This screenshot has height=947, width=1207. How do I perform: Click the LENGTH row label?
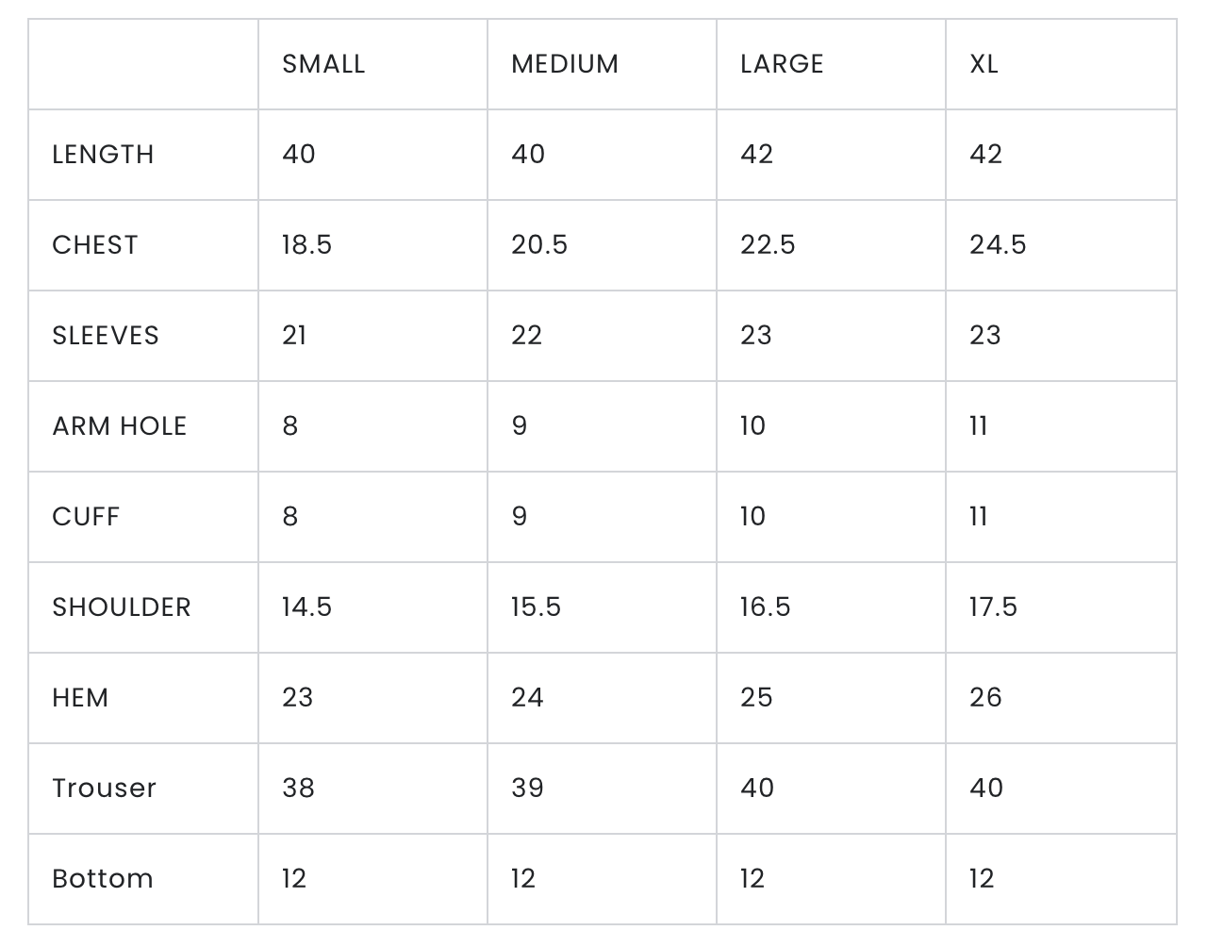(x=103, y=155)
